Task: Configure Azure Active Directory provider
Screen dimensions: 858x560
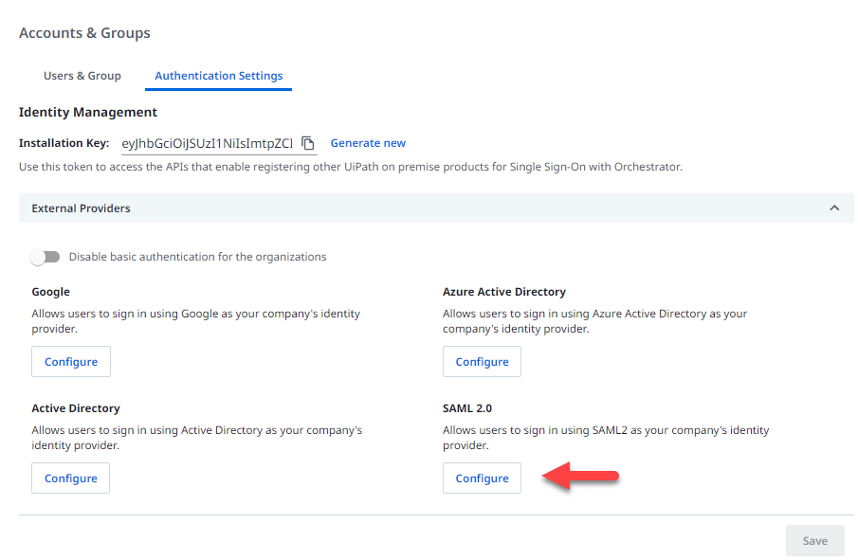Action: [482, 361]
